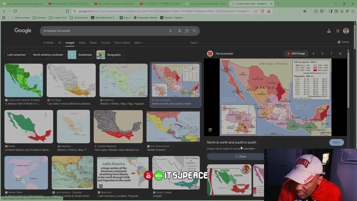Viewport: 357px width, 201px height.
Task: Show the previous image in the preview panel
Action: pyautogui.click(x=313, y=54)
